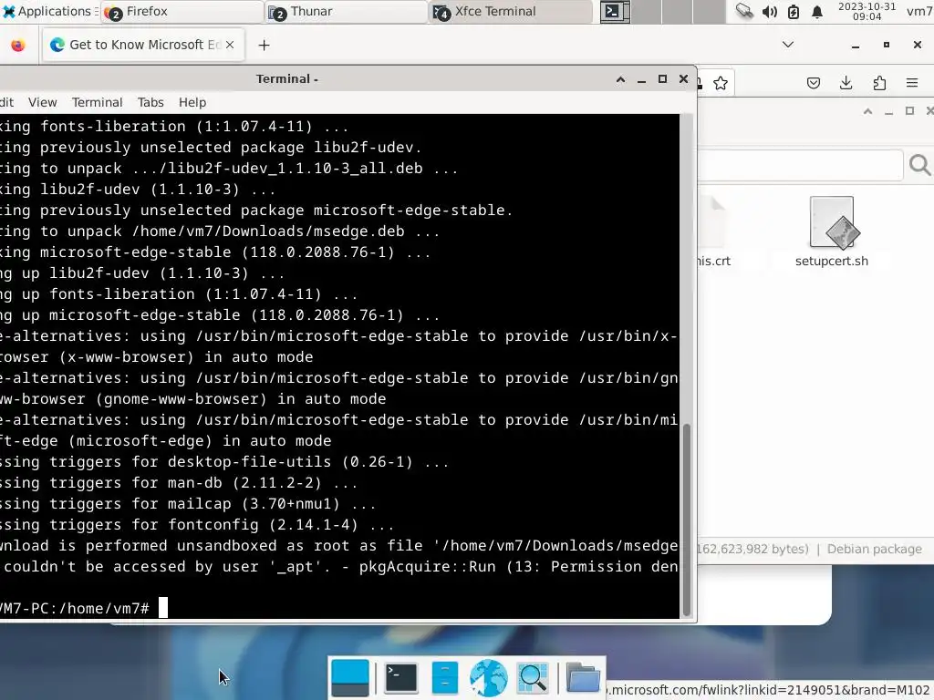934x700 pixels.
Task: Switch to the Thunar taskbar button
Action: (347, 11)
